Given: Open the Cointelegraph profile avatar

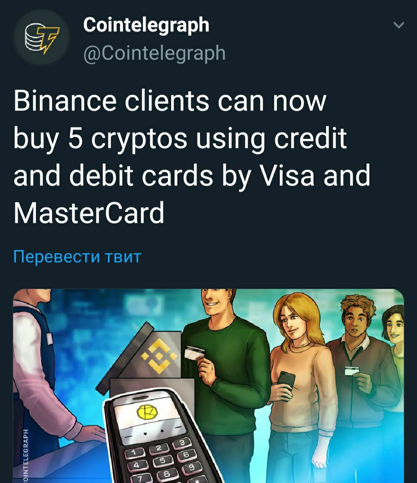Looking at the screenshot, I should [41, 39].
